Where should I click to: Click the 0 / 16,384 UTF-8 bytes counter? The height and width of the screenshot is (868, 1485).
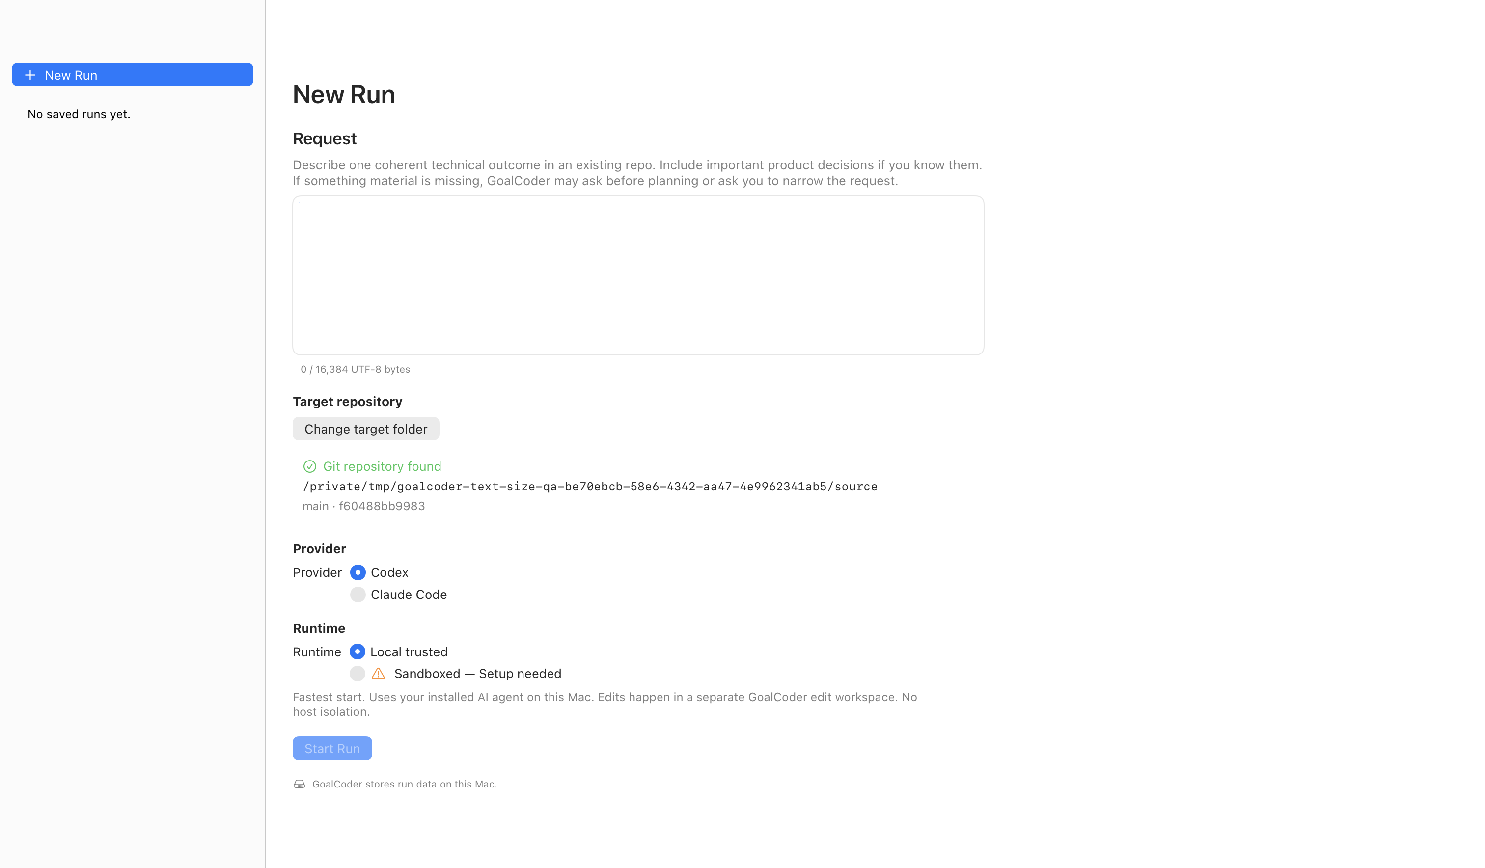[x=355, y=370]
